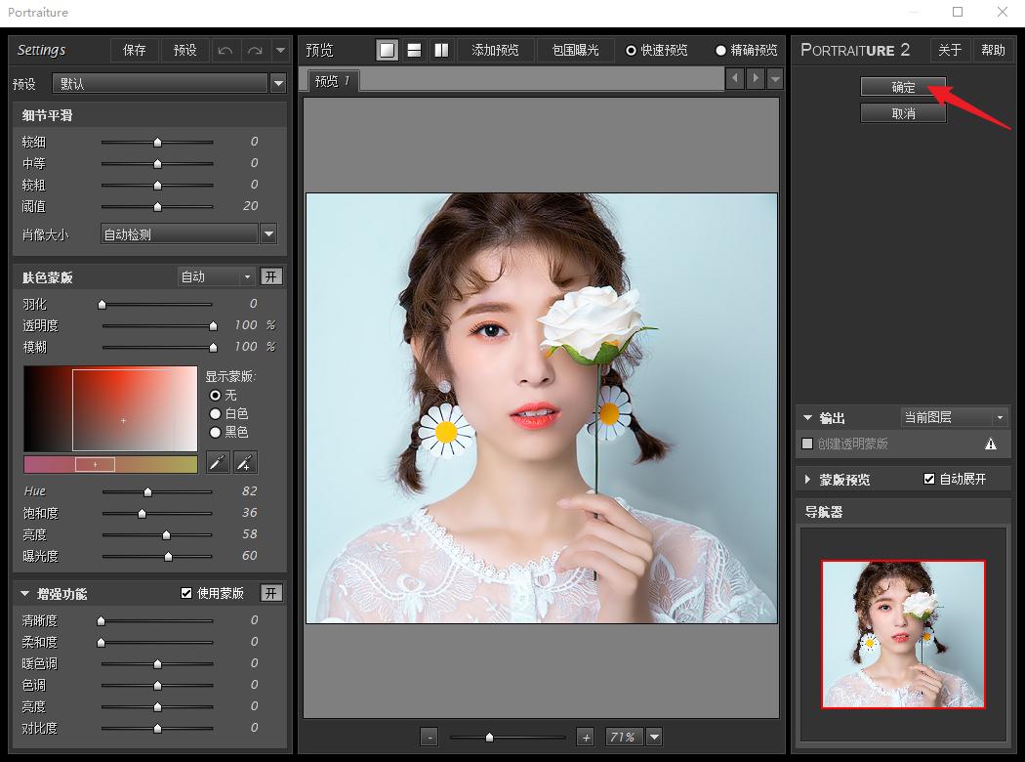Click the 确定 button to confirm
Image resolution: width=1025 pixels, height=762 pixels.
click(903, 87)
